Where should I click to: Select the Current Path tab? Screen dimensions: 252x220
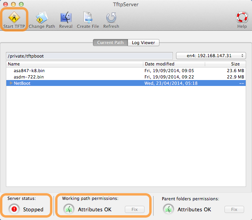coord(110,43)
